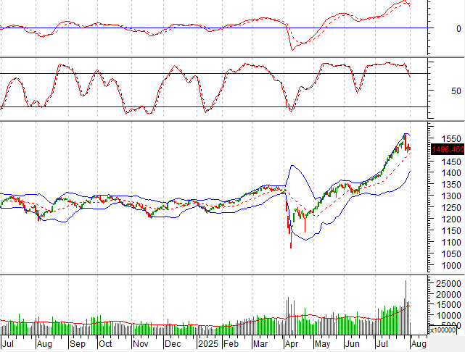Select the 25000 volume axis value

coord(448,284)
